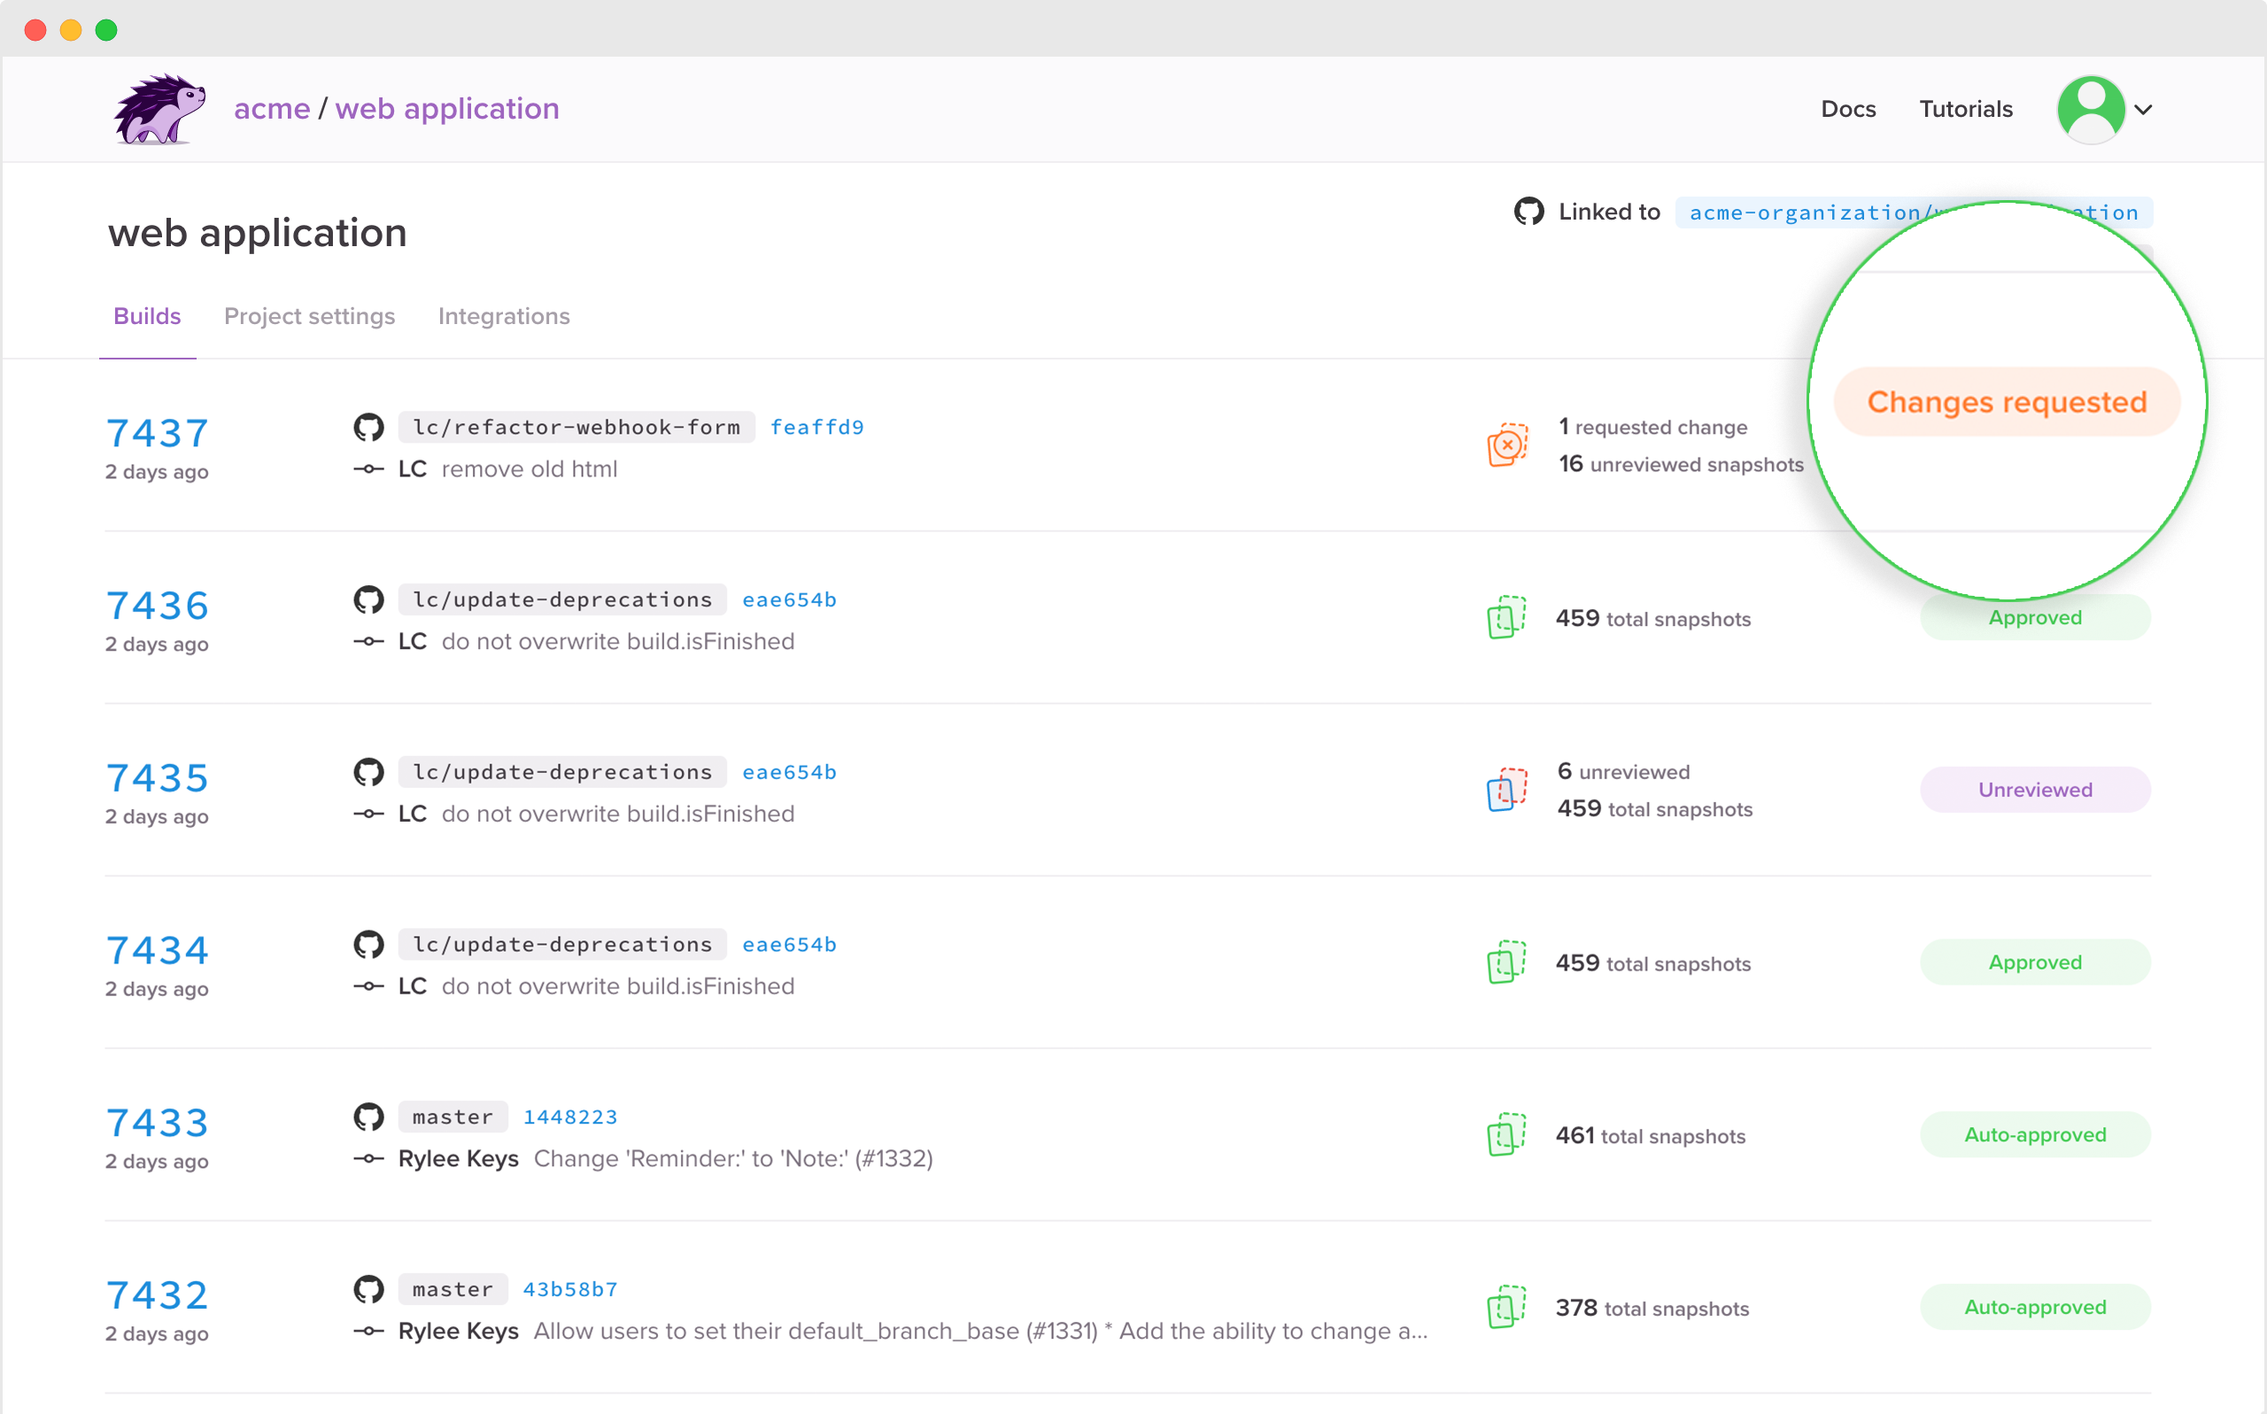Open build number 7437
2267x1414 pixels.
click(x=157, y=433)
